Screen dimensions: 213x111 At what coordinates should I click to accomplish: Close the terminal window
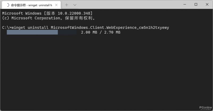pos(207,5)
